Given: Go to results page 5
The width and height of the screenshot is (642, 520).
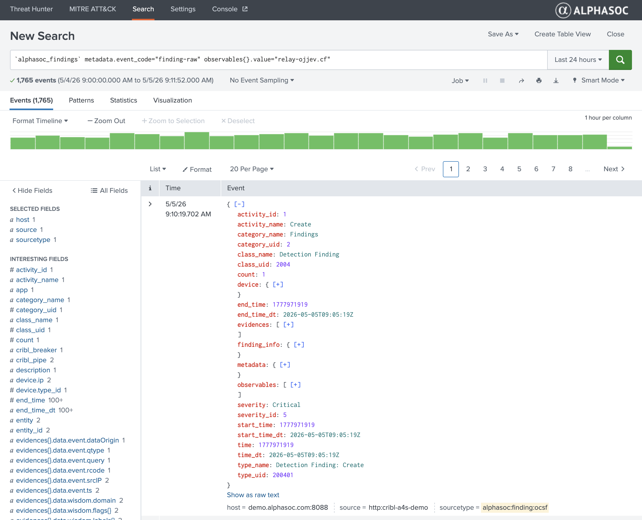Looking at the screenshot, I should [519, 169].
